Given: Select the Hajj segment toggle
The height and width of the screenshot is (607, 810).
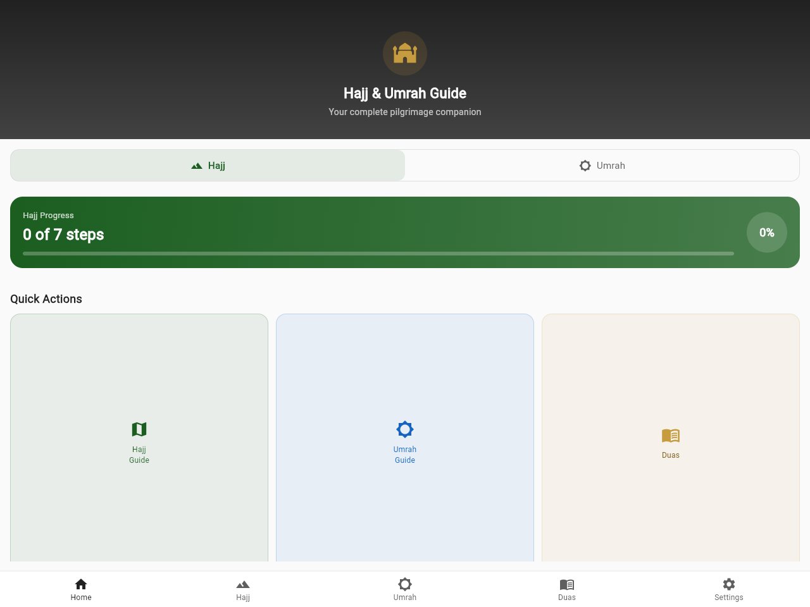Looking at the screenshot, I should [208, 166].
